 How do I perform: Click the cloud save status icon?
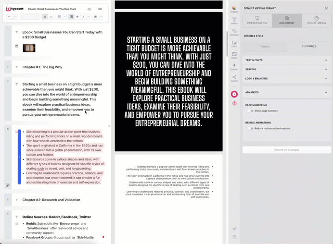(x=89, y=9)
